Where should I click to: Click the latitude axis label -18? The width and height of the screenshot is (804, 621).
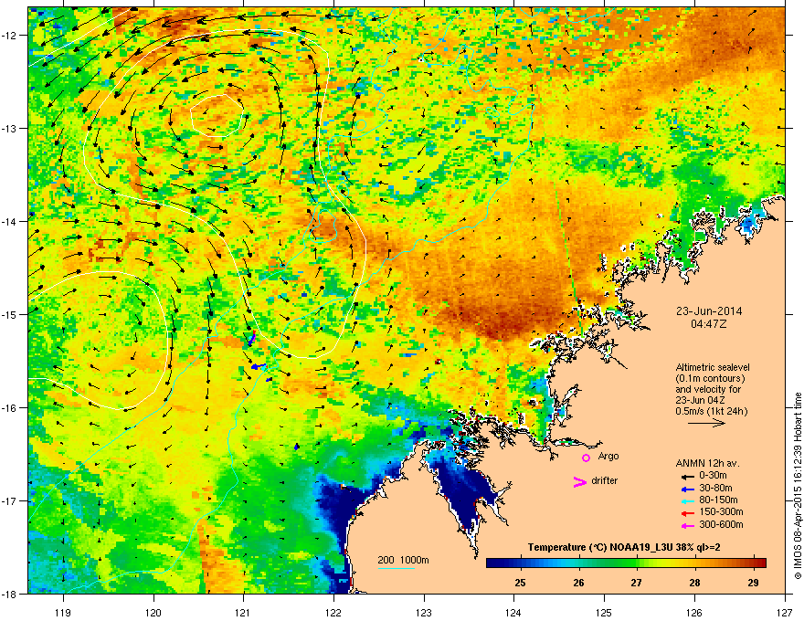click(10, 594)
